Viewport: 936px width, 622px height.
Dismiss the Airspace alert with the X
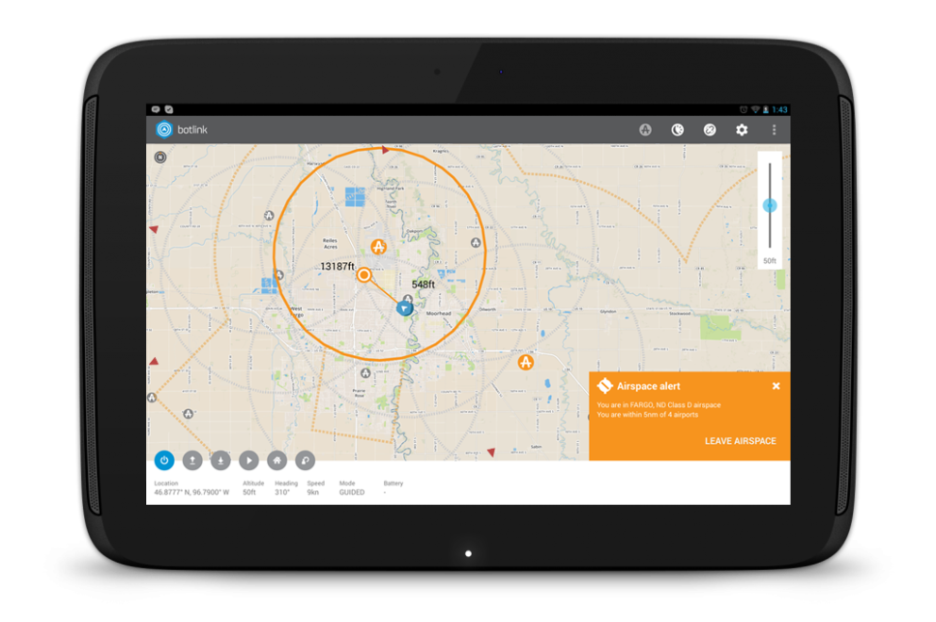[x=776, y=385]
